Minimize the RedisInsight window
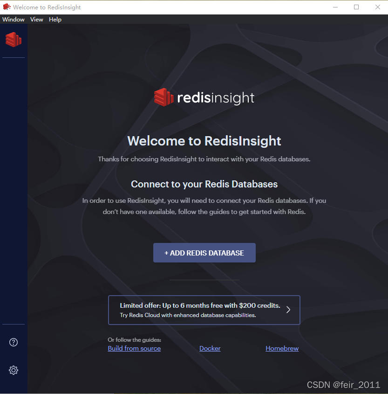The width and height of the screenshot is (388, 394). click(x=335, y=7)
